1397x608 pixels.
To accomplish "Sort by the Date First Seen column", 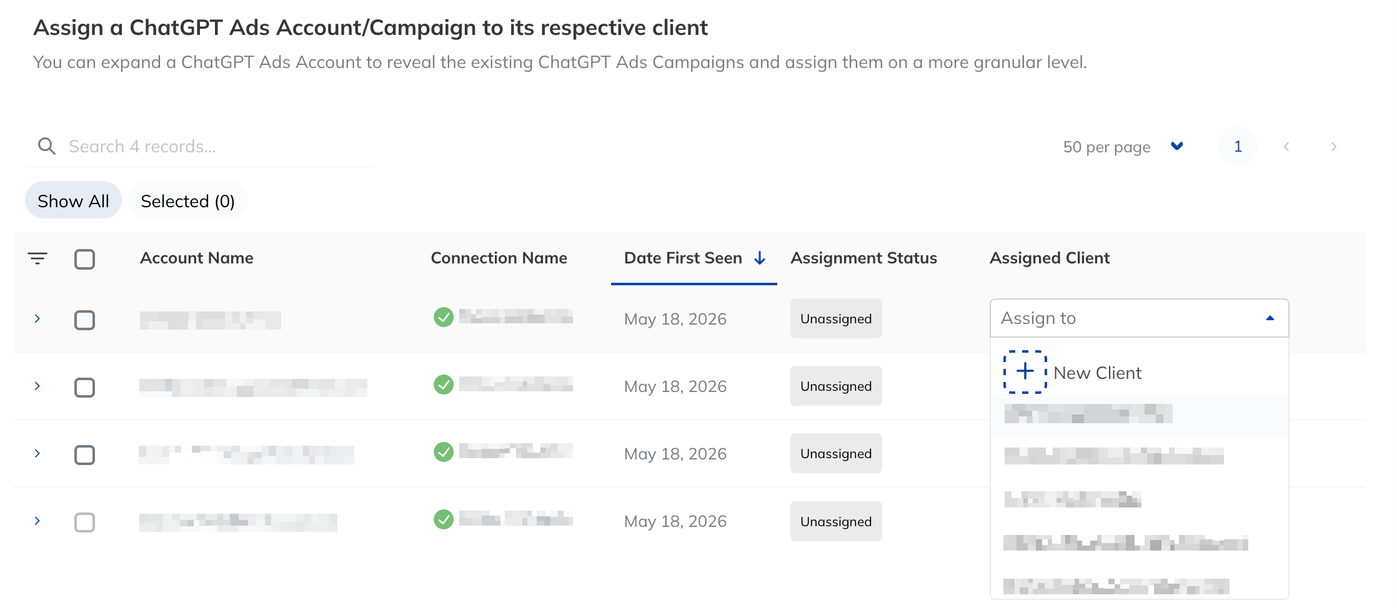I will pos(683,258).
